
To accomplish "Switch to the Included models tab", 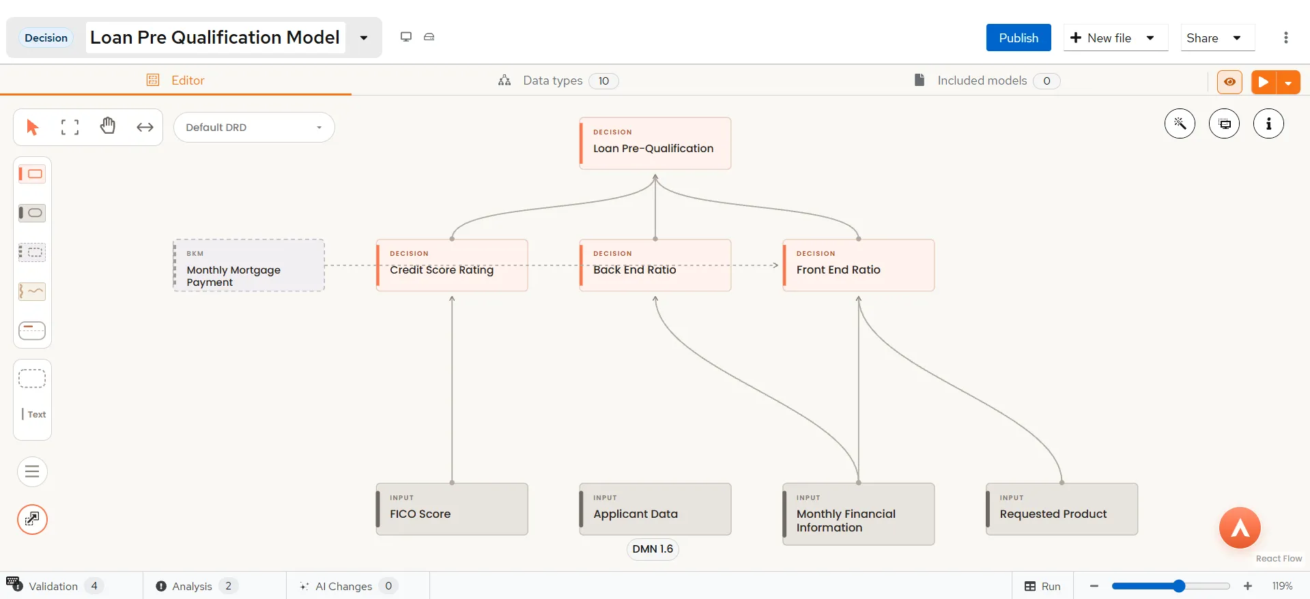I will pos(987,81).
